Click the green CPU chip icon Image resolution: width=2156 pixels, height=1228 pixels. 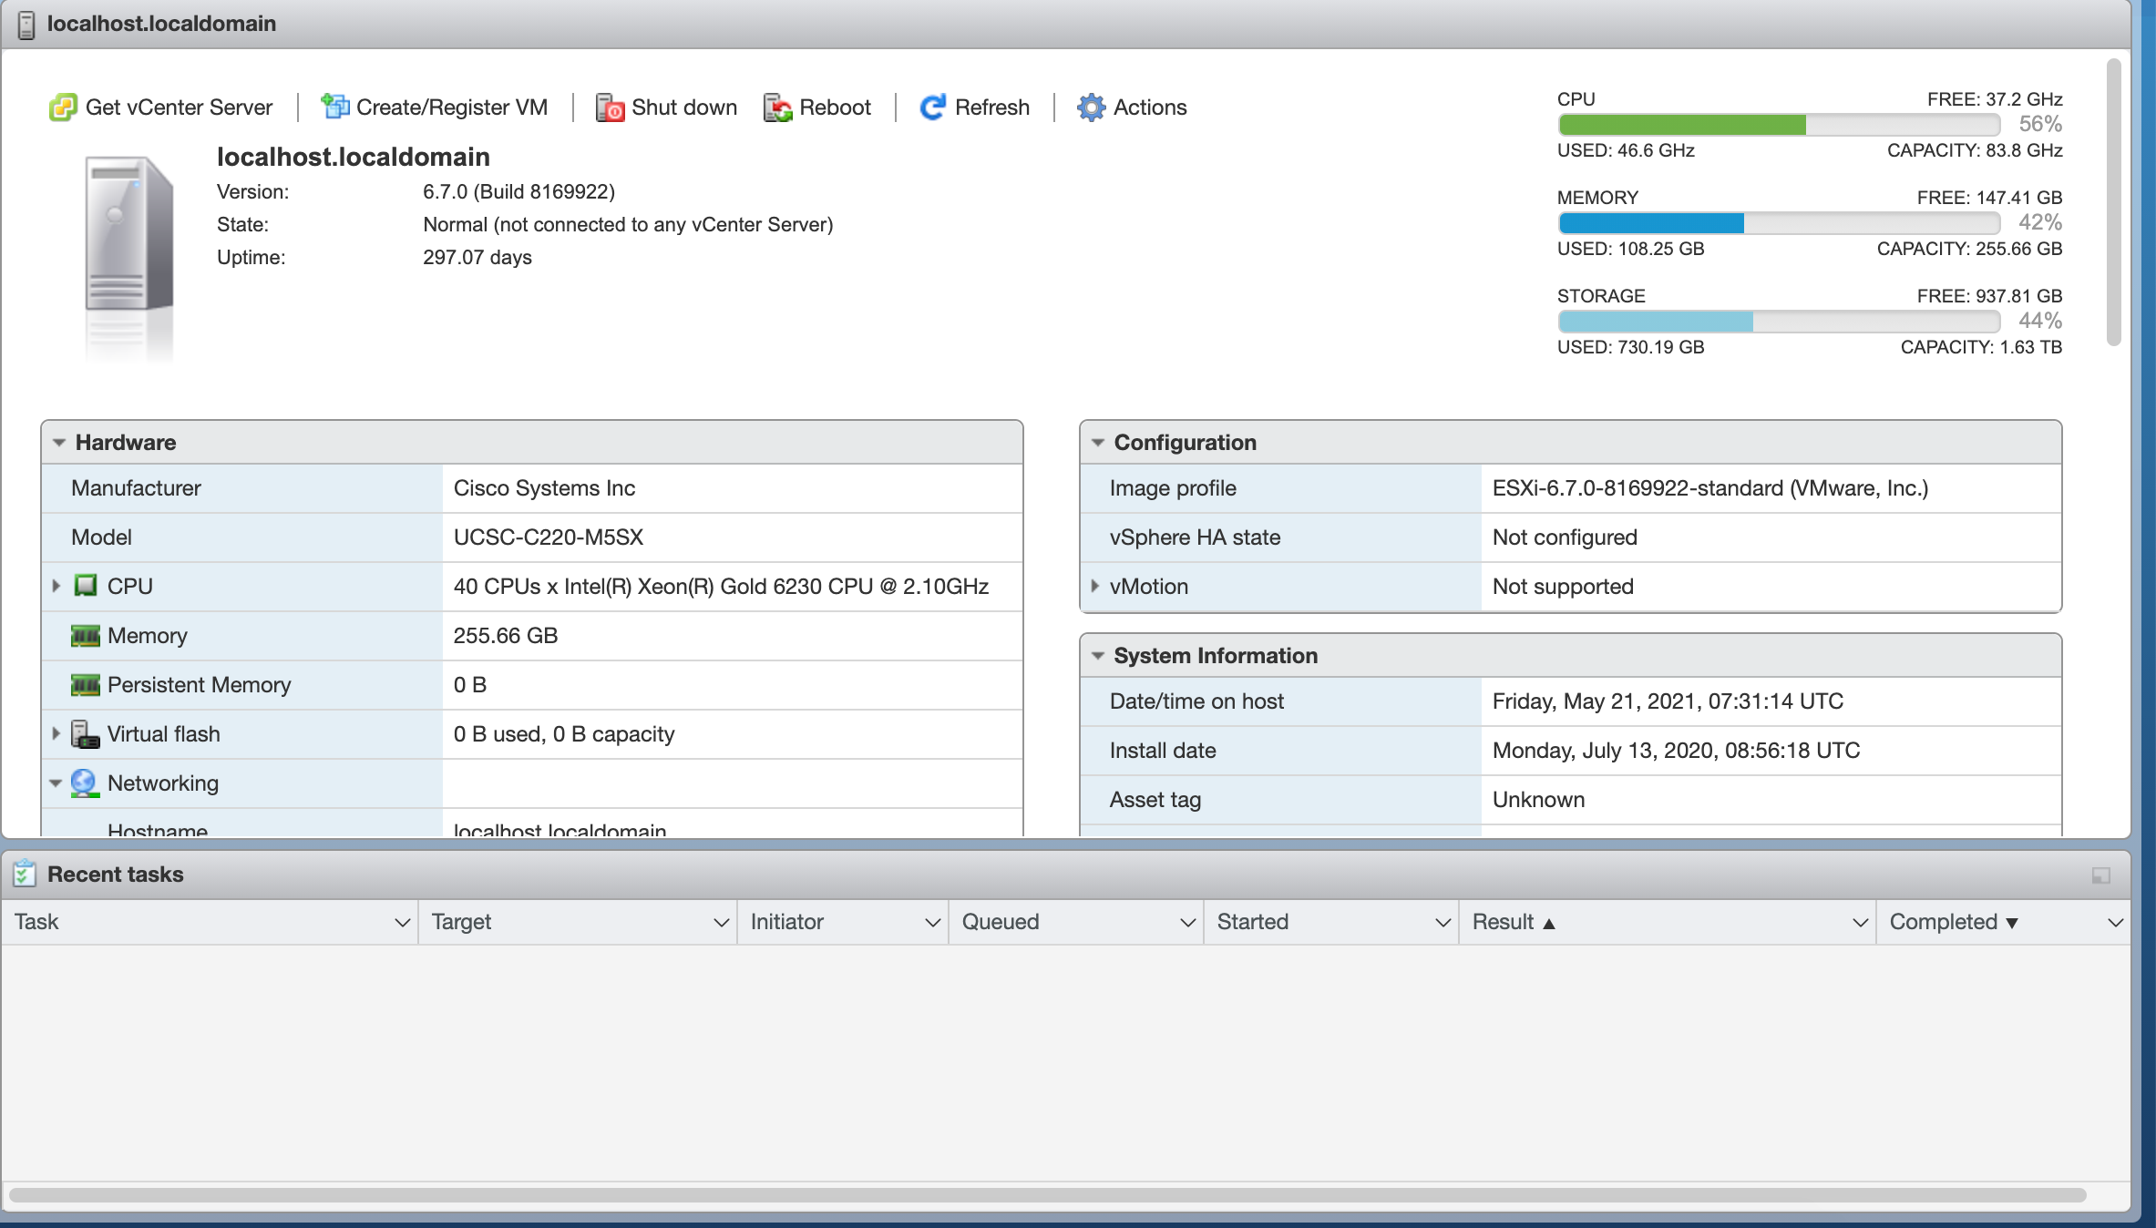tap(86, 586)
